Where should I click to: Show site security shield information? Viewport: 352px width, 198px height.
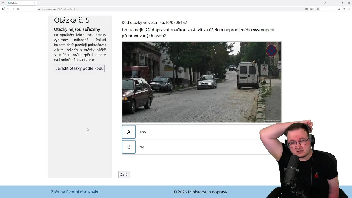click(x=39, y=9)
